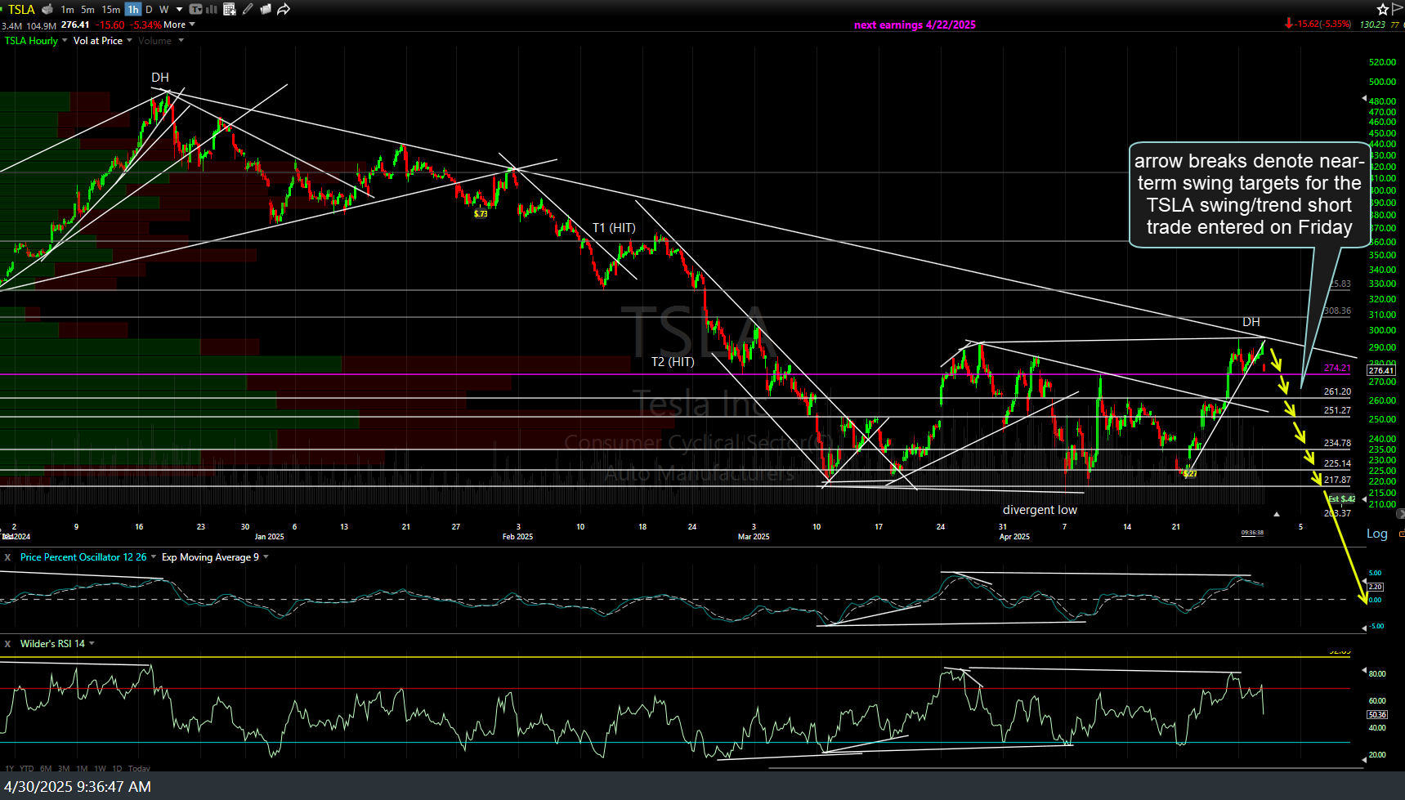This screenshot has height=800, width=1405.
Task: Open the Vol at Price dropdown
Action: [x=101, y=41]
